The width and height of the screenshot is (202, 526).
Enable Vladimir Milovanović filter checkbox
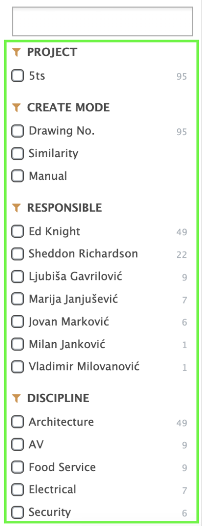click(17, 367)
